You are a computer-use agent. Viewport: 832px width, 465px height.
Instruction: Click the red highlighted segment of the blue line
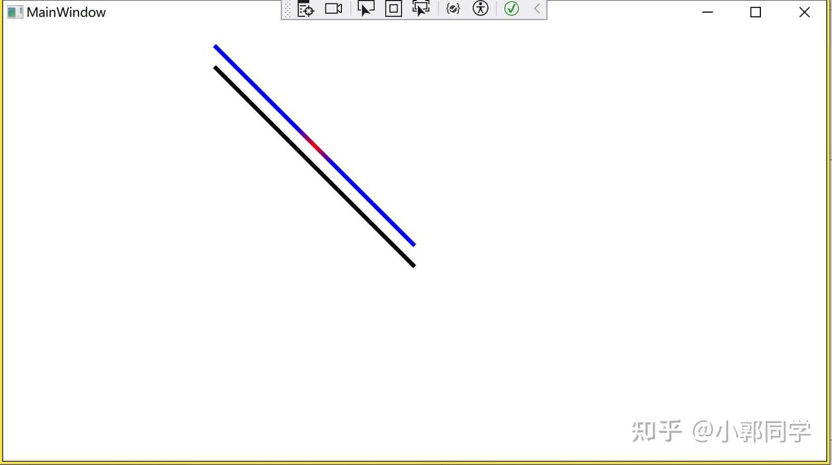[x=315, y=146]
